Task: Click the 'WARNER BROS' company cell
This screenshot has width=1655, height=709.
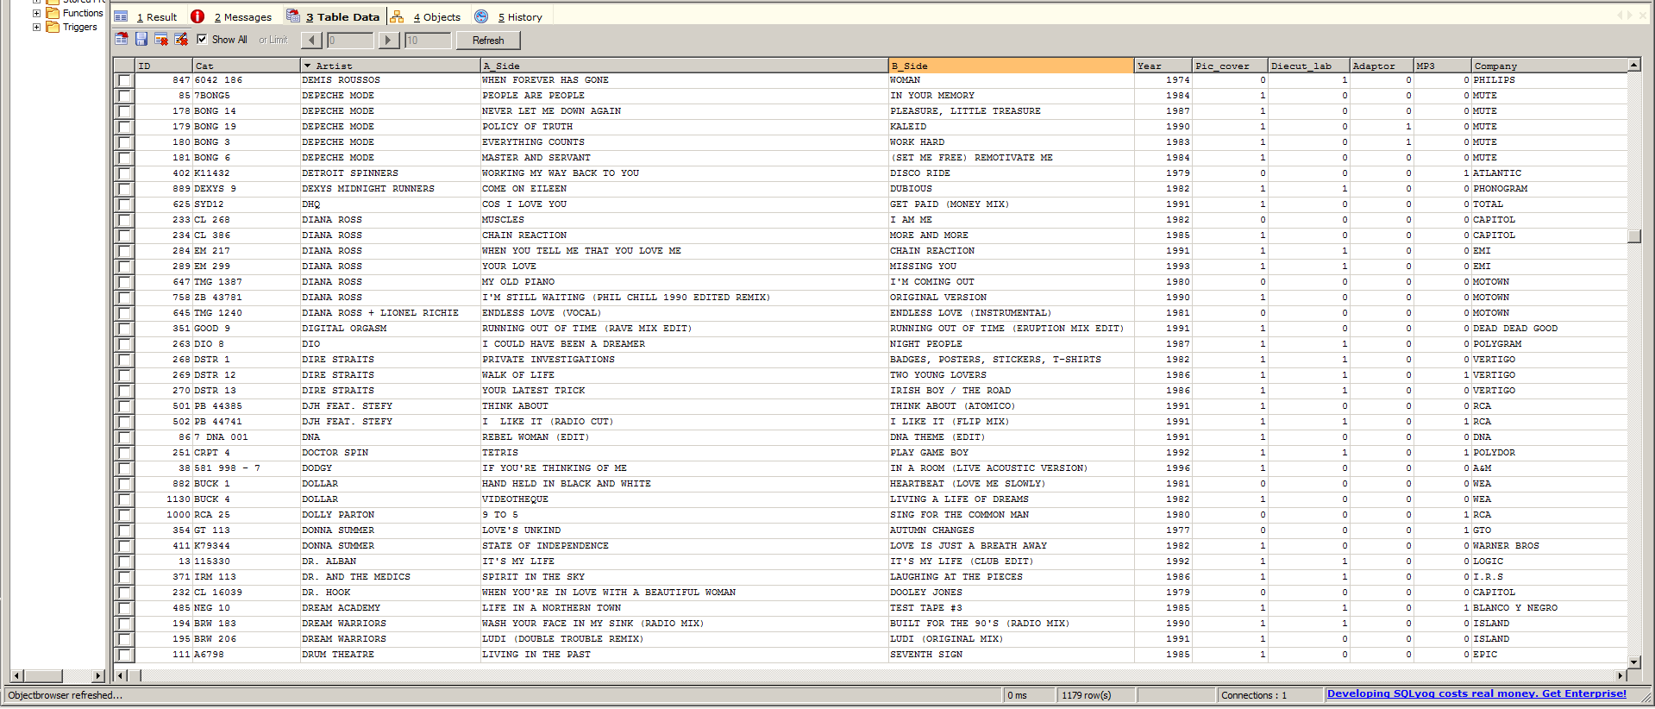Action: 1549,546
